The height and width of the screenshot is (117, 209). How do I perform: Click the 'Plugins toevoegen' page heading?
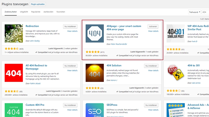tap(15, 4)
